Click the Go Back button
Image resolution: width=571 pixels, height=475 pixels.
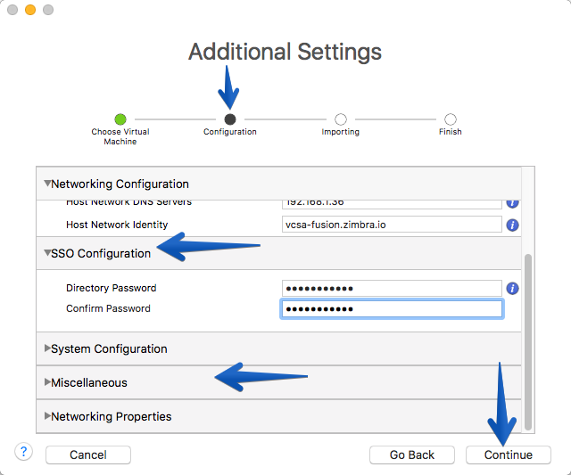[x=412, y=455]
